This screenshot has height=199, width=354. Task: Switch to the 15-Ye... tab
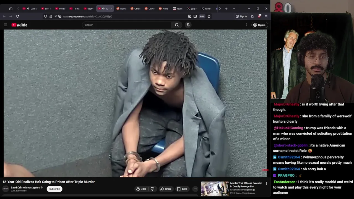74,9
